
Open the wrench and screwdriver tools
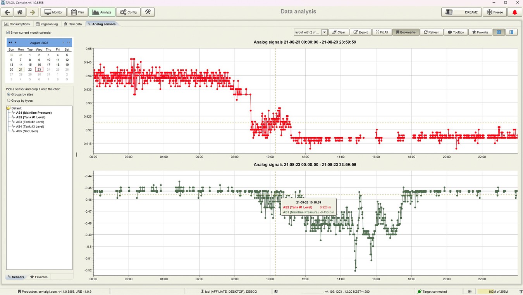click(x=148, y=12)
